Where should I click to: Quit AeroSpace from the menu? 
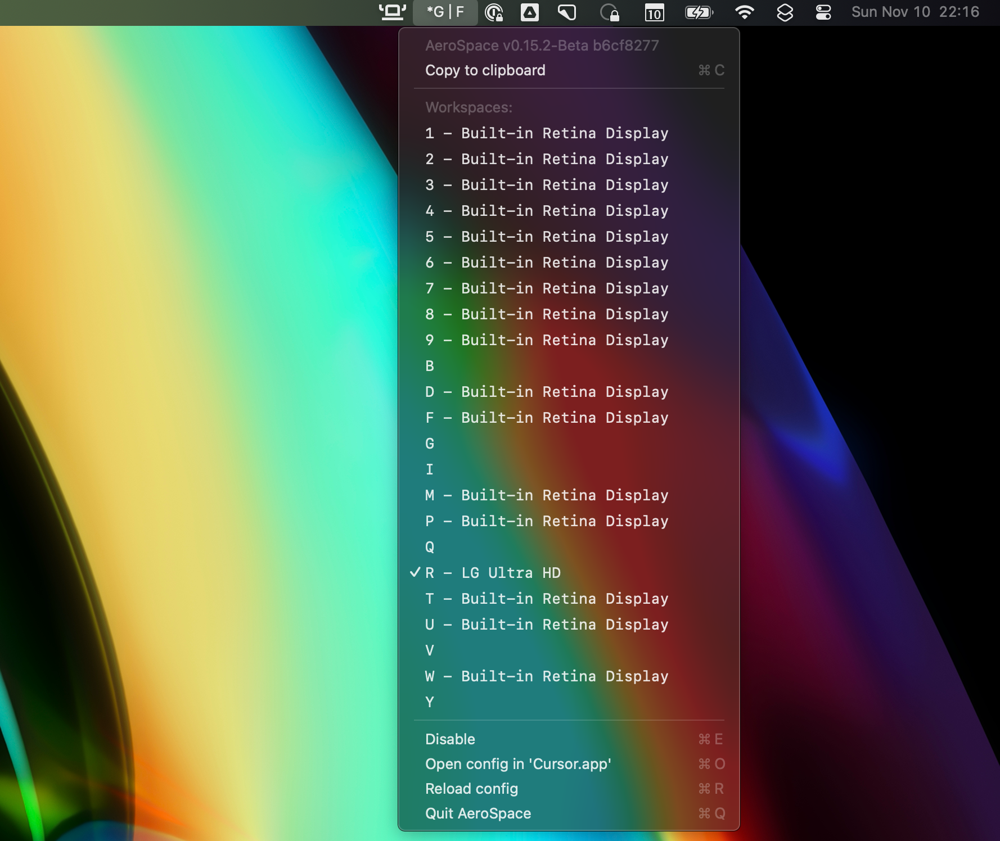[x=478, y=813]
